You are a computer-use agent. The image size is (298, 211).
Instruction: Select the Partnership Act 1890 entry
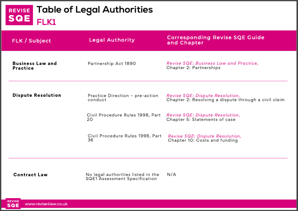112,64
